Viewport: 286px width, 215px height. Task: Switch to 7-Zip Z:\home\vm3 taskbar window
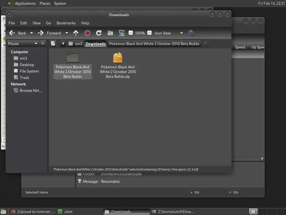click(x=173, y=212)
